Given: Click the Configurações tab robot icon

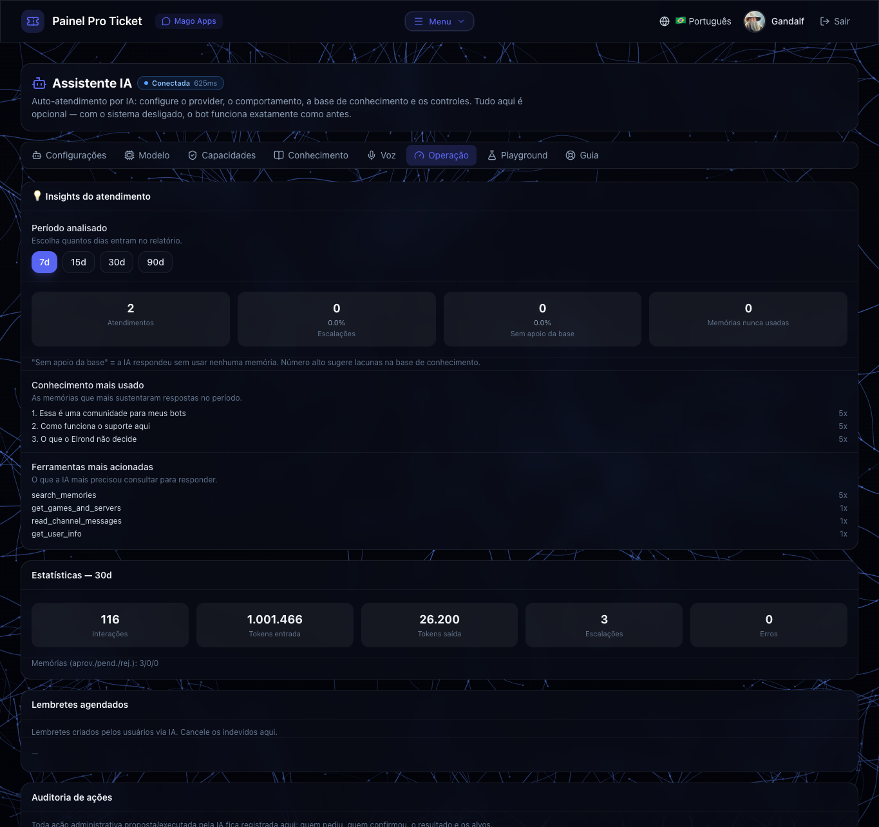Looking at the screenshot, I should click(x=37, y=155).
